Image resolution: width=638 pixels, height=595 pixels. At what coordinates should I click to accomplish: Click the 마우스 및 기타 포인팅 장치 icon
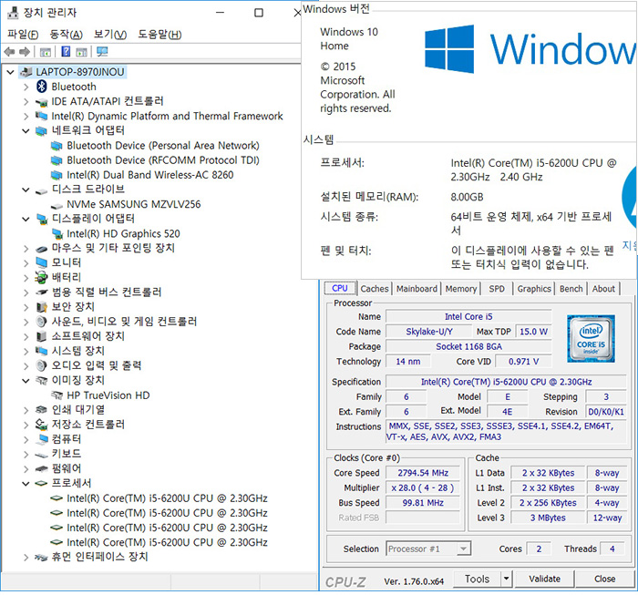(x=42, y=249)
